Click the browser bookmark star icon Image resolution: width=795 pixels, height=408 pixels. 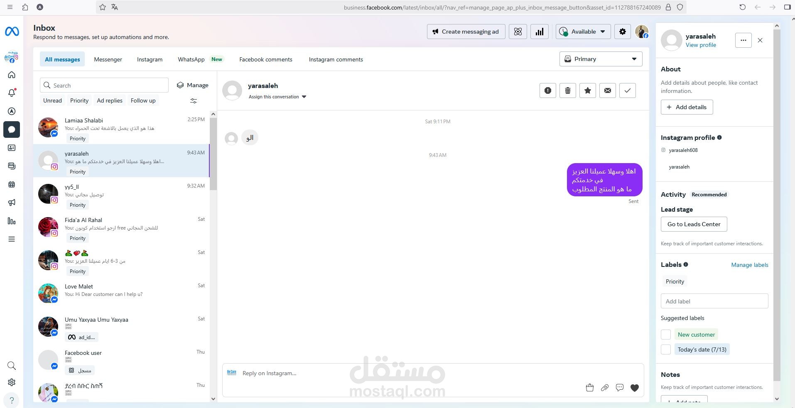point(103,7)
